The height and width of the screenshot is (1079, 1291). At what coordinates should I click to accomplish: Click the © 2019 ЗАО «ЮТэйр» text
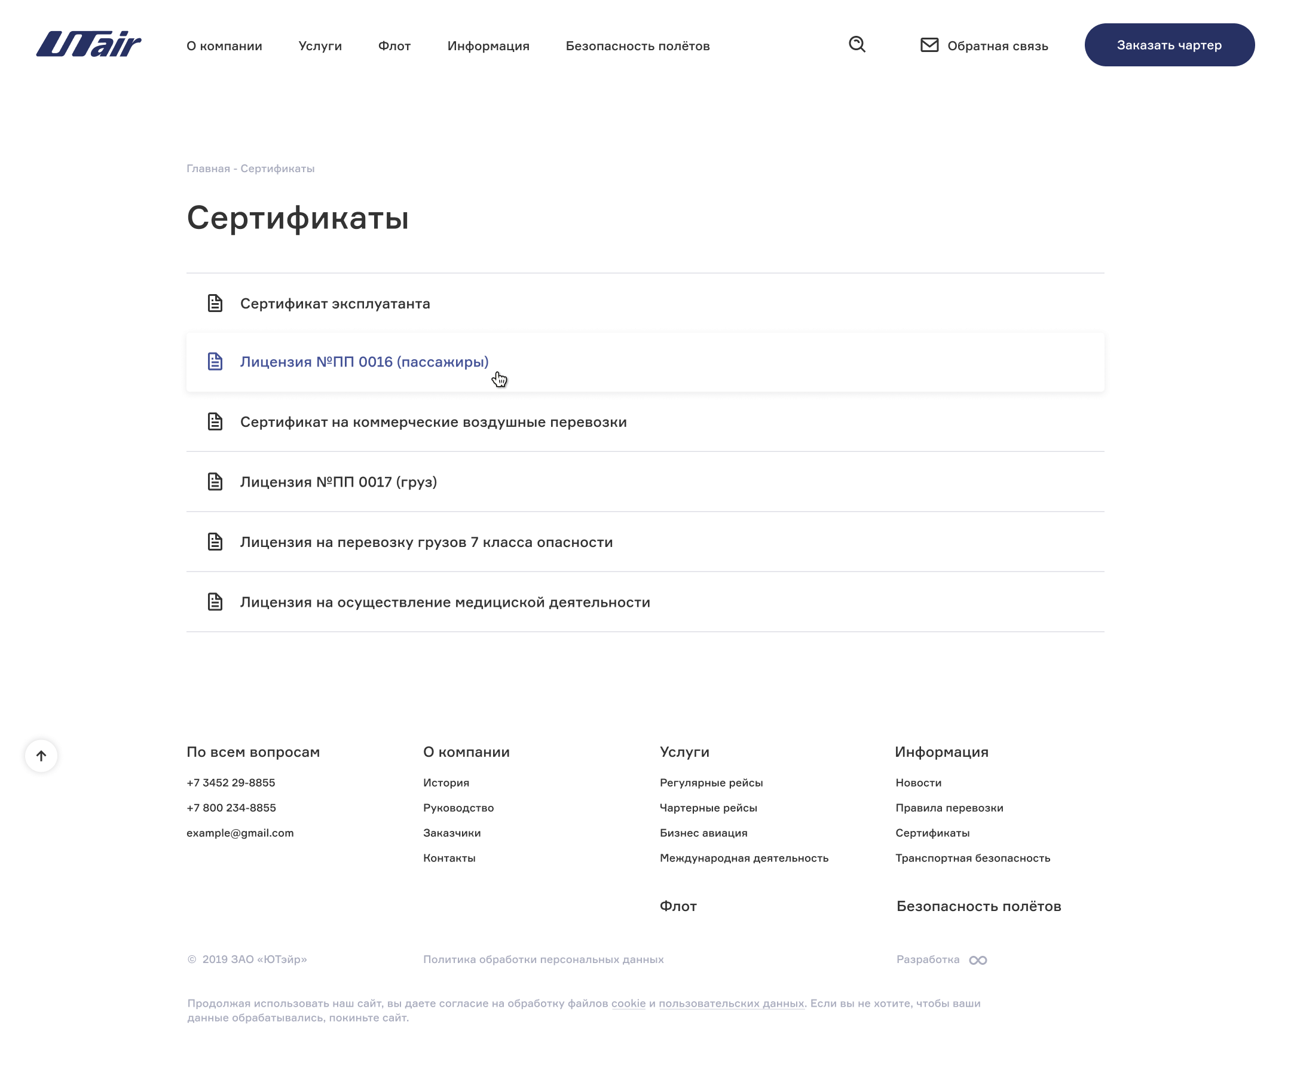[247, 959]
